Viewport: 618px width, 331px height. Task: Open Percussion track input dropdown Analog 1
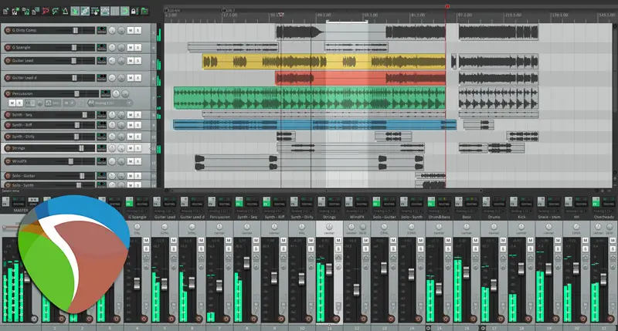click(x=110, y=103)
